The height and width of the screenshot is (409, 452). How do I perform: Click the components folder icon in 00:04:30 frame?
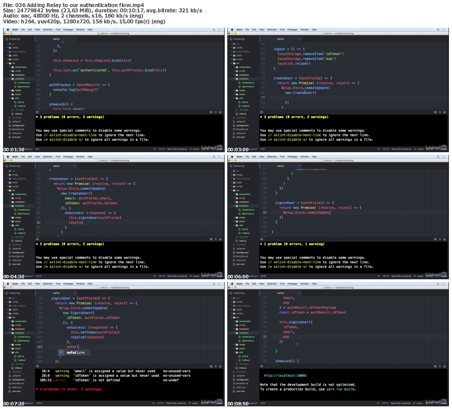[12, 194]
